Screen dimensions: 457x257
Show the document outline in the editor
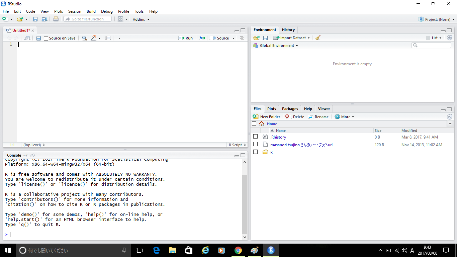(242, 38)
